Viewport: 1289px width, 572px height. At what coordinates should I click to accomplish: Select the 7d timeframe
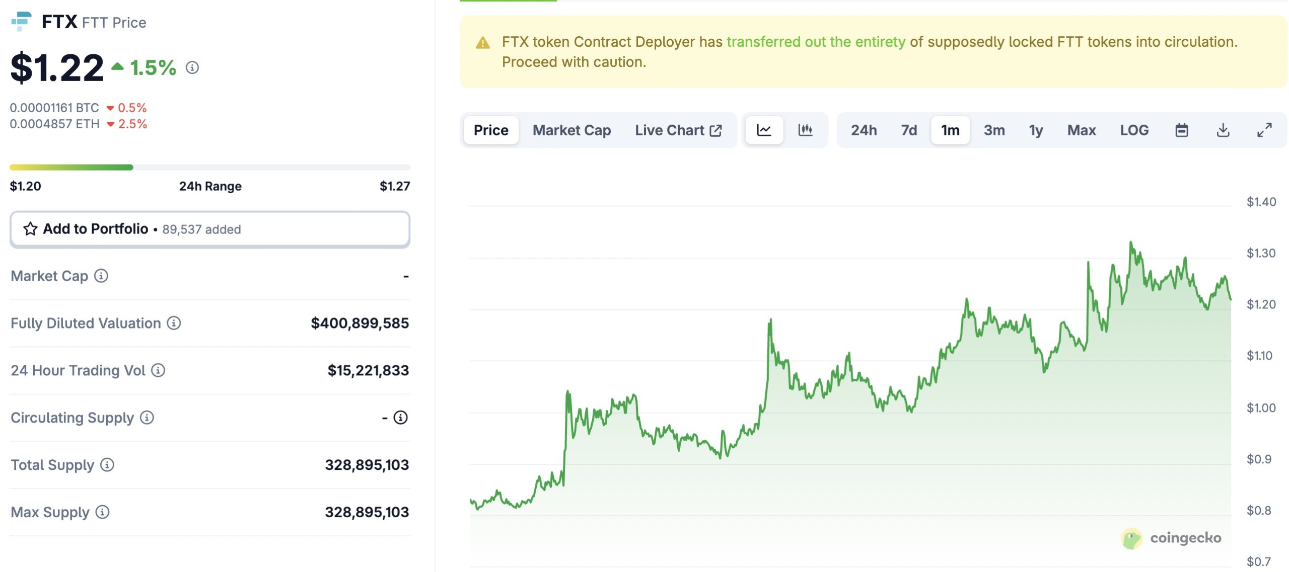(909, 130)
